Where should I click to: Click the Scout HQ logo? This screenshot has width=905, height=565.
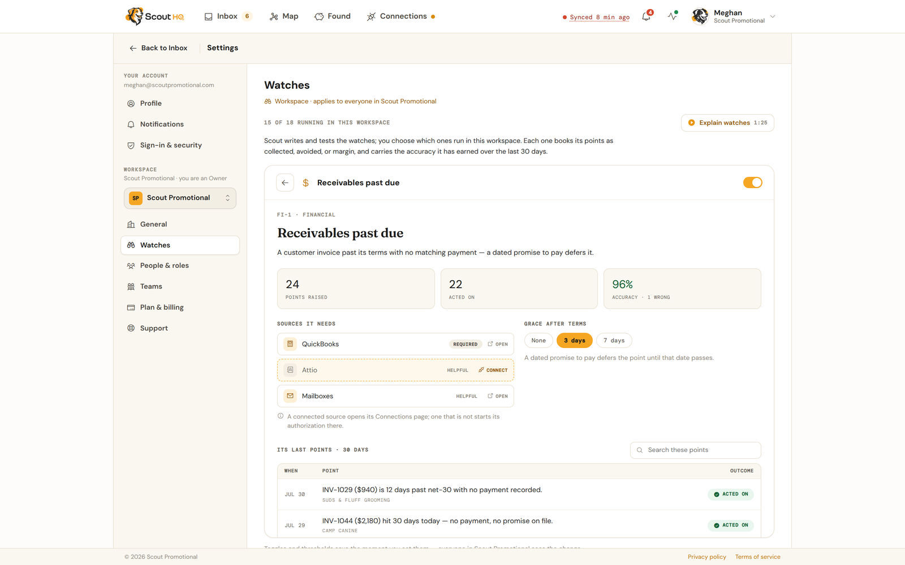tap(154, 16)
